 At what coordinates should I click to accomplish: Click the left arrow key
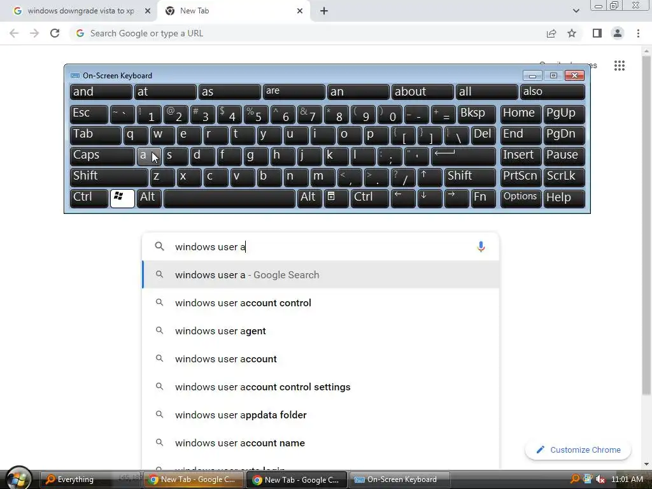tap(403, 198)
